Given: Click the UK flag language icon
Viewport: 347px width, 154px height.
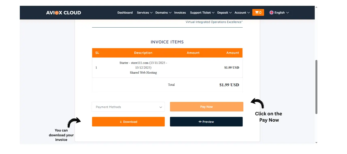Looking at the screenshot, I should 271,12.
